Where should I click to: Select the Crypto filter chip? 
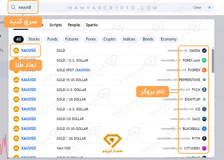109,39
